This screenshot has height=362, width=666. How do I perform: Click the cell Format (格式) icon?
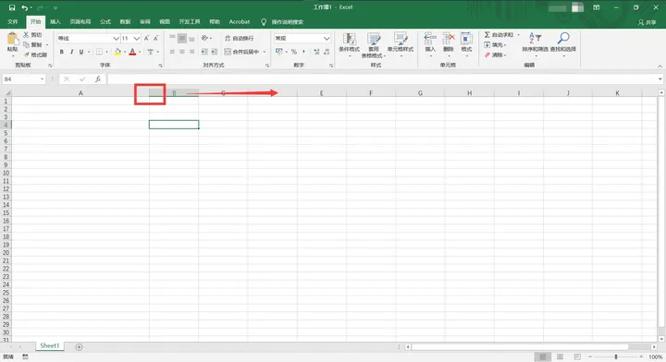[x=466, y=39]
